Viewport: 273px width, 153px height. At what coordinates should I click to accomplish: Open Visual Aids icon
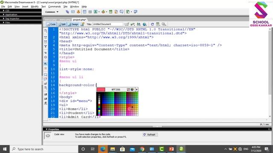[164, 24]
